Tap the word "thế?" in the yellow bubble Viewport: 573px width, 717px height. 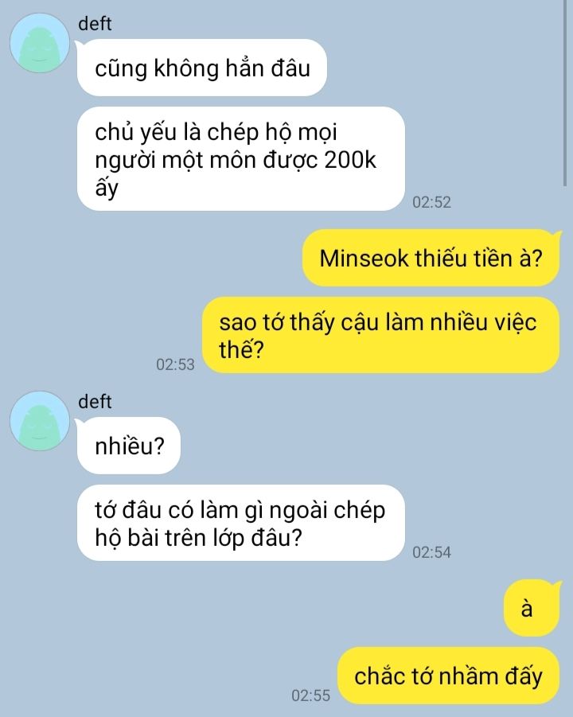tap(241, 350)
